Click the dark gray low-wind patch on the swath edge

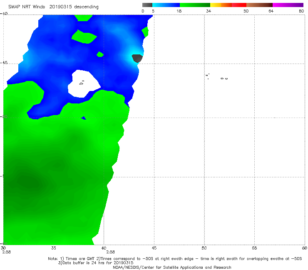pyautogui.click(x=137, y=58)
